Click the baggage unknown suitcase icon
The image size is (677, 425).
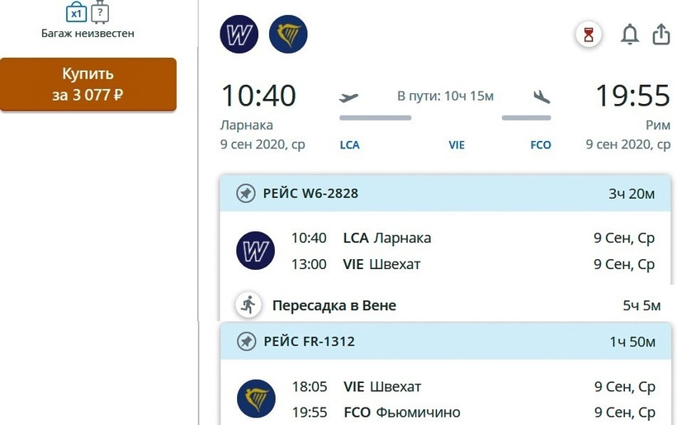pos(100,12)
